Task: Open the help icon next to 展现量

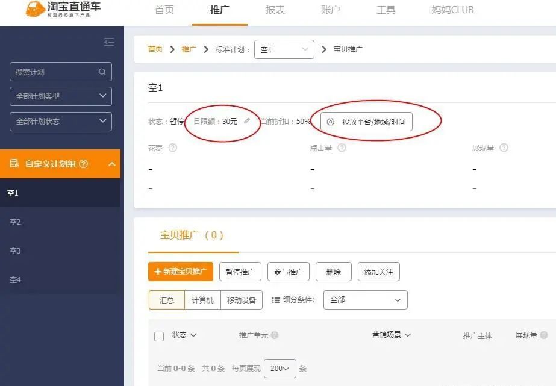Action: pyautogui.click(x=504, y=148)
